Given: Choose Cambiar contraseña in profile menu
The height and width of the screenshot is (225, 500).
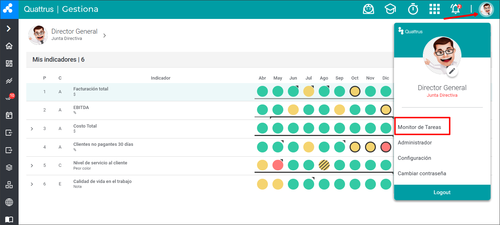Looking at the screenshot, I should click(x=422, y=173).
